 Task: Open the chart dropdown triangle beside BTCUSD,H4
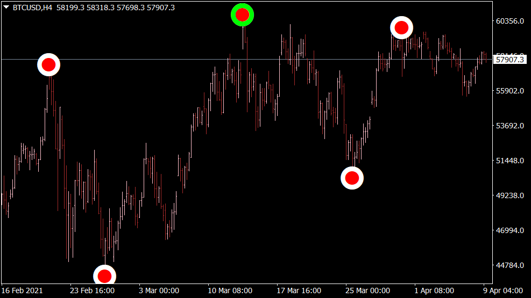(x=6, y=8)
